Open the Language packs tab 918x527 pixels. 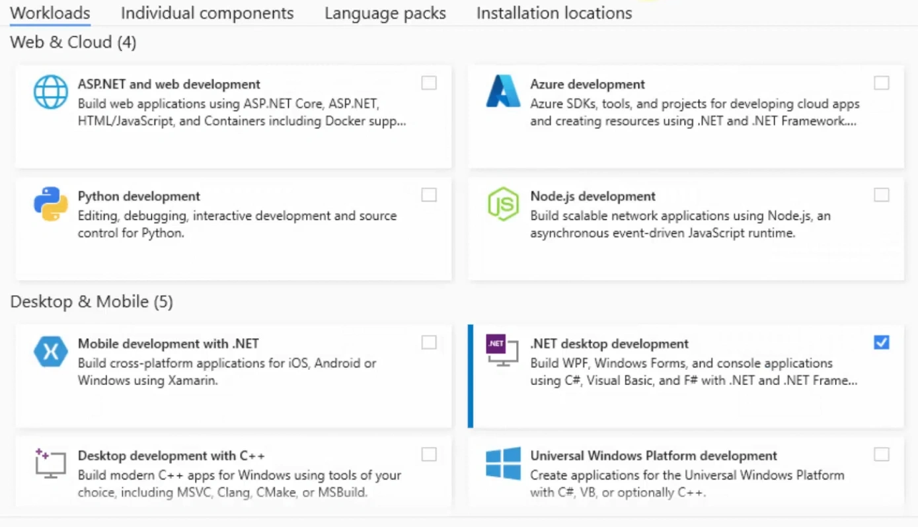[x=385, y=13]
